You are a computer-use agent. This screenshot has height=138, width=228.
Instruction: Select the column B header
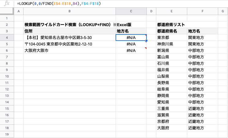(x=70, y=11)
